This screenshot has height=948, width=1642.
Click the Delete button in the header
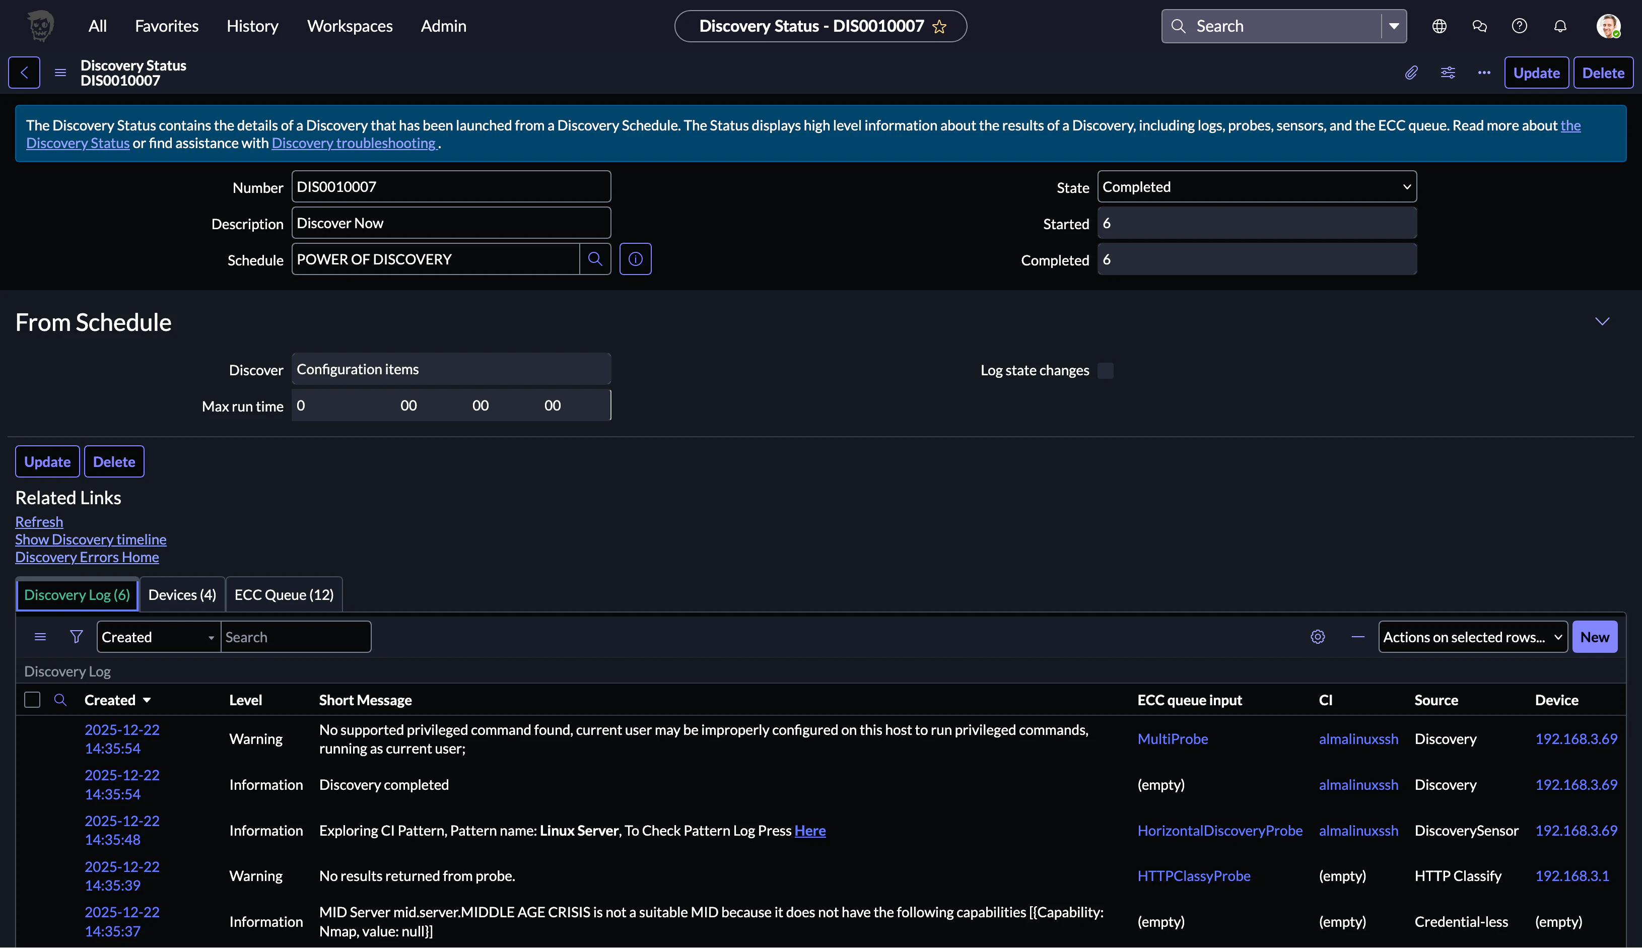[x=1604, y=72]
